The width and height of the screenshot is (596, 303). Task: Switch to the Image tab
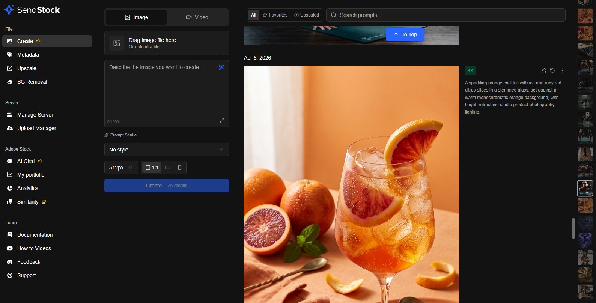136,17
